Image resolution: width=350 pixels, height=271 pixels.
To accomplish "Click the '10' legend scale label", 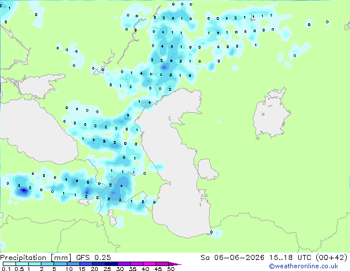I will pos(69,269).
